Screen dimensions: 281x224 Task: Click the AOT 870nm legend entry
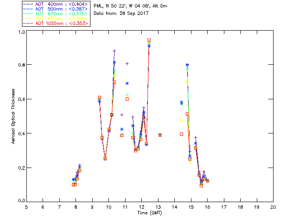[x=56, y=18]
